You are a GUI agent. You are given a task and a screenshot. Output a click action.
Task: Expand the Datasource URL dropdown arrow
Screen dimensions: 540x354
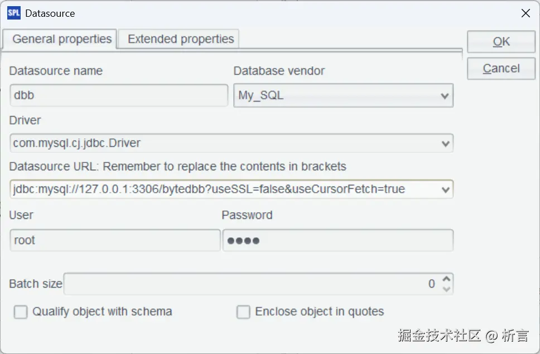click(x=445, y=189)
